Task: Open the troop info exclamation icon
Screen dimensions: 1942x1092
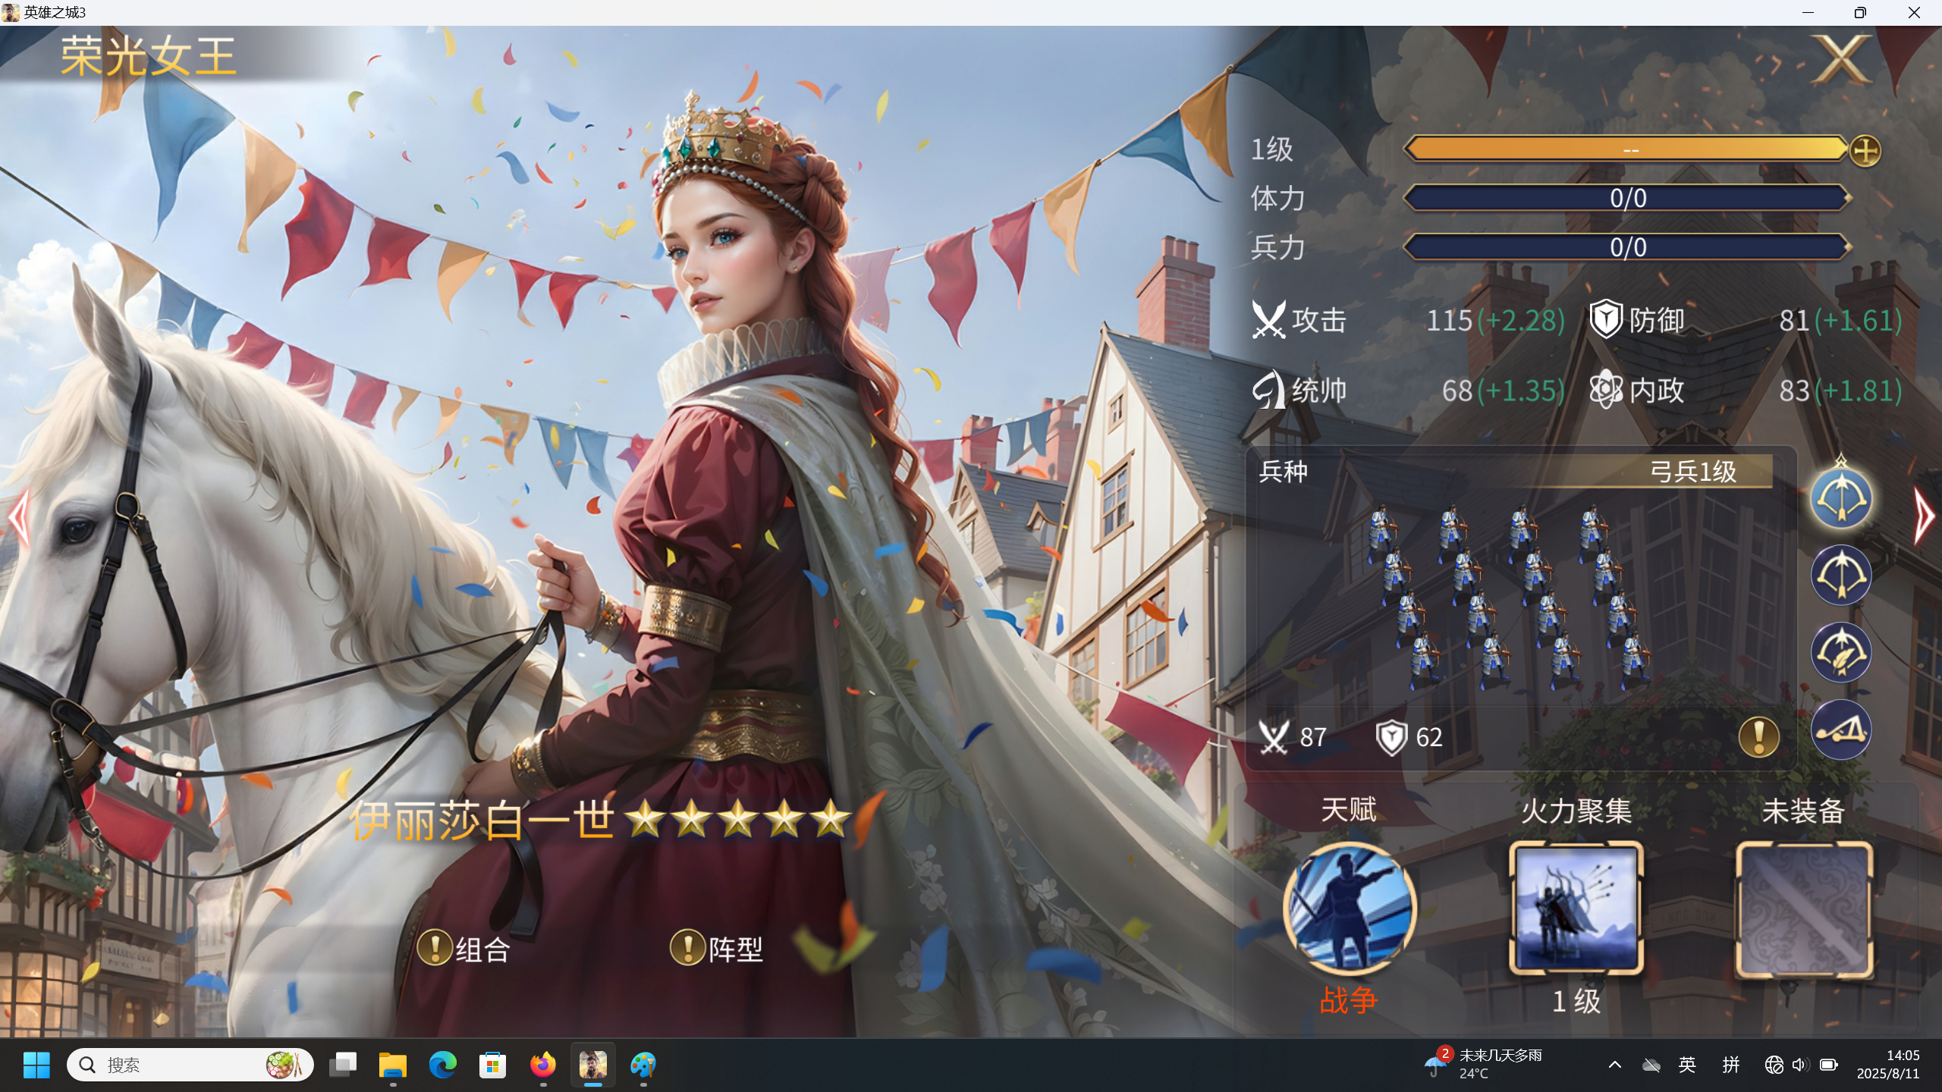Action: [x=1758, y=736]
